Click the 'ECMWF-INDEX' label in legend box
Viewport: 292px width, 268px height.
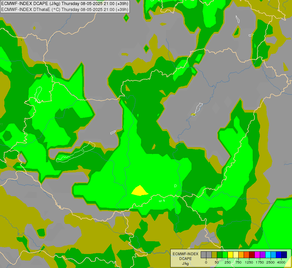pyautogui.click(x=186, y=254)
